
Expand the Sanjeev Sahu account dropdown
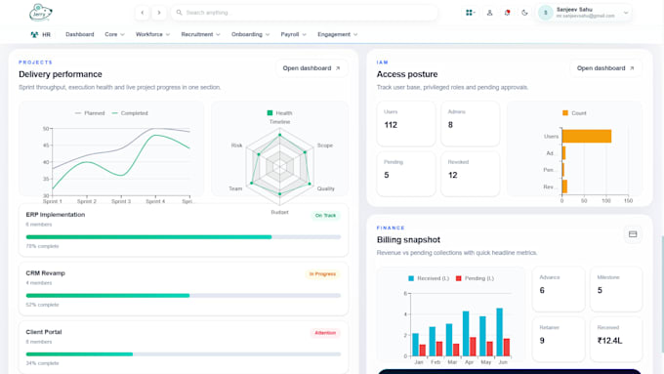click(626, 13)
